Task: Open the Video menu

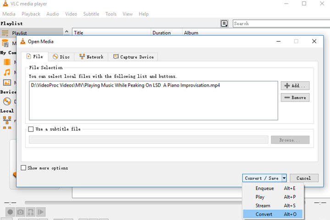Action: coord(71,14)
